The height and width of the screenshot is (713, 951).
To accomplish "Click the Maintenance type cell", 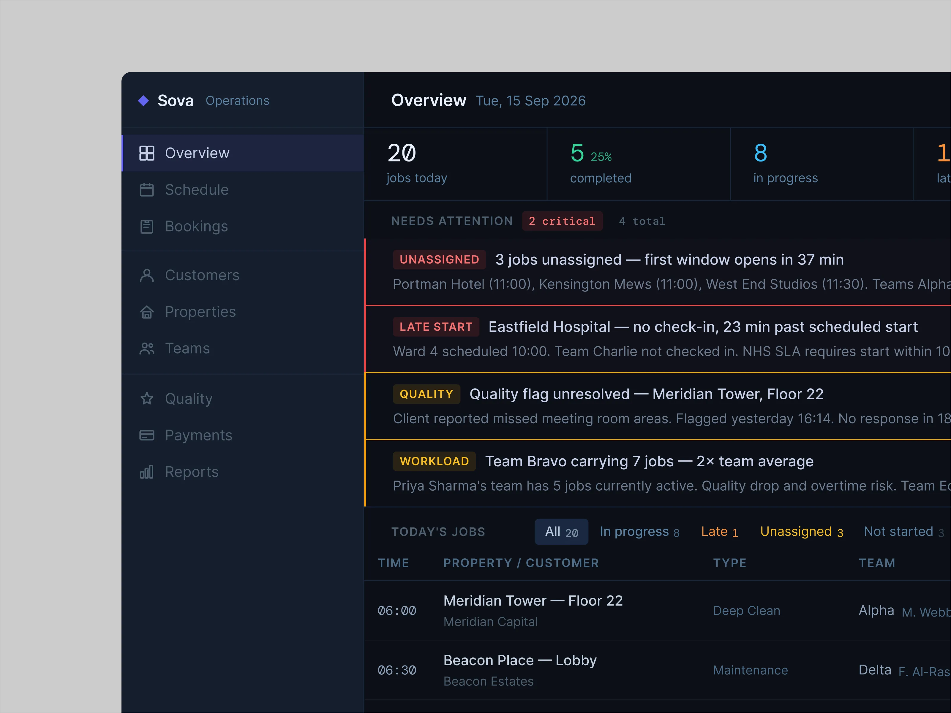I will click(x=750, y=671).
